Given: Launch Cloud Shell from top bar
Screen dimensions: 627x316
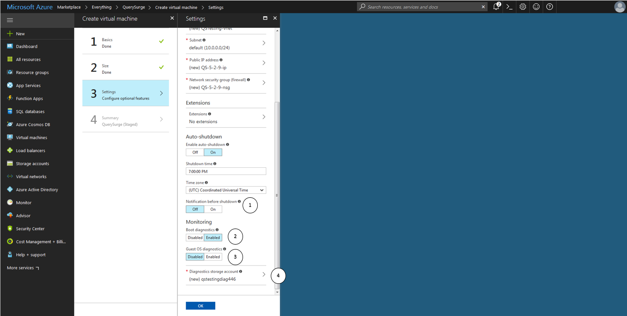Looking at the screenshot, I should pyautogui.click(x=509, y=7).
